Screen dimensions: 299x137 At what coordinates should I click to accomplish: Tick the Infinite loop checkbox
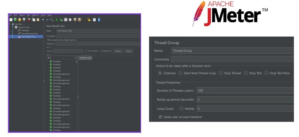(181, 109)
